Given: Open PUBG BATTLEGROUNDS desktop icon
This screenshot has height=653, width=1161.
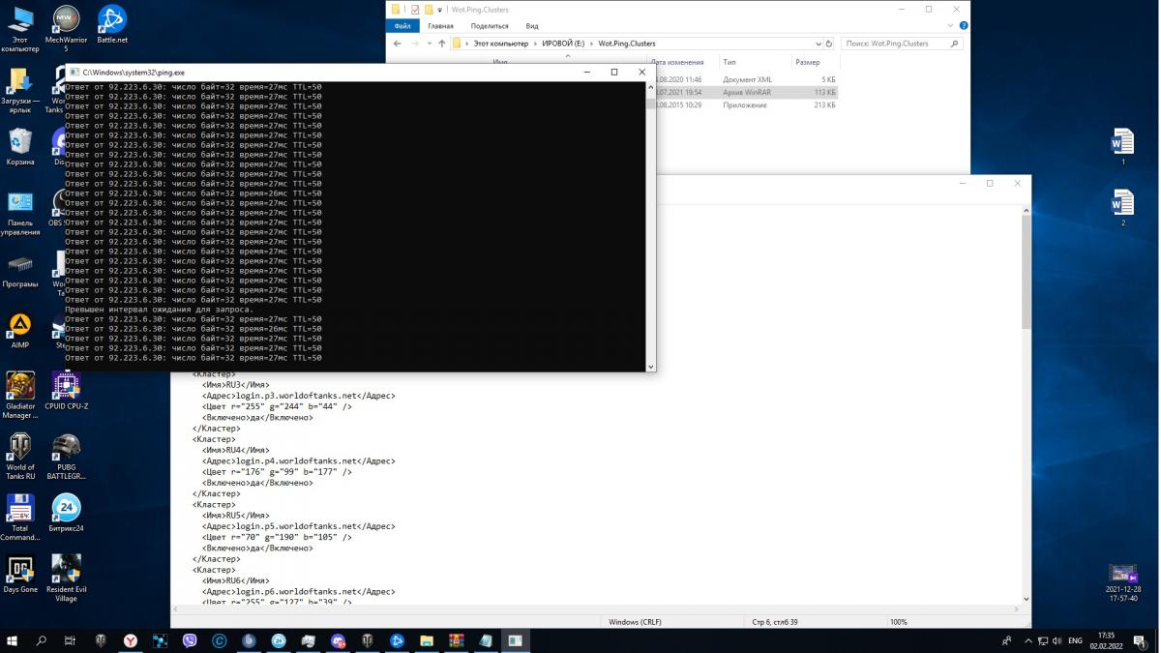Looking at the screenshot, I should (66, 457).
